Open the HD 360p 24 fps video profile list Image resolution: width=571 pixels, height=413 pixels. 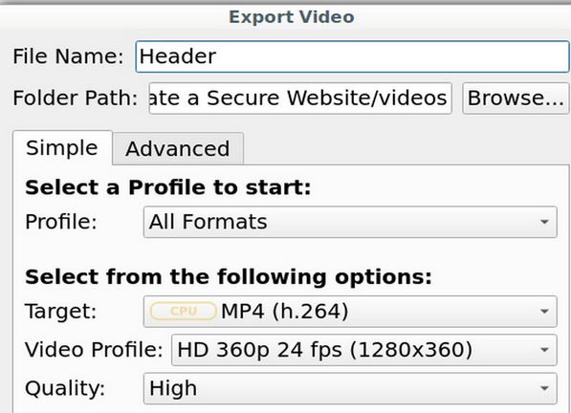pos(364,350)
